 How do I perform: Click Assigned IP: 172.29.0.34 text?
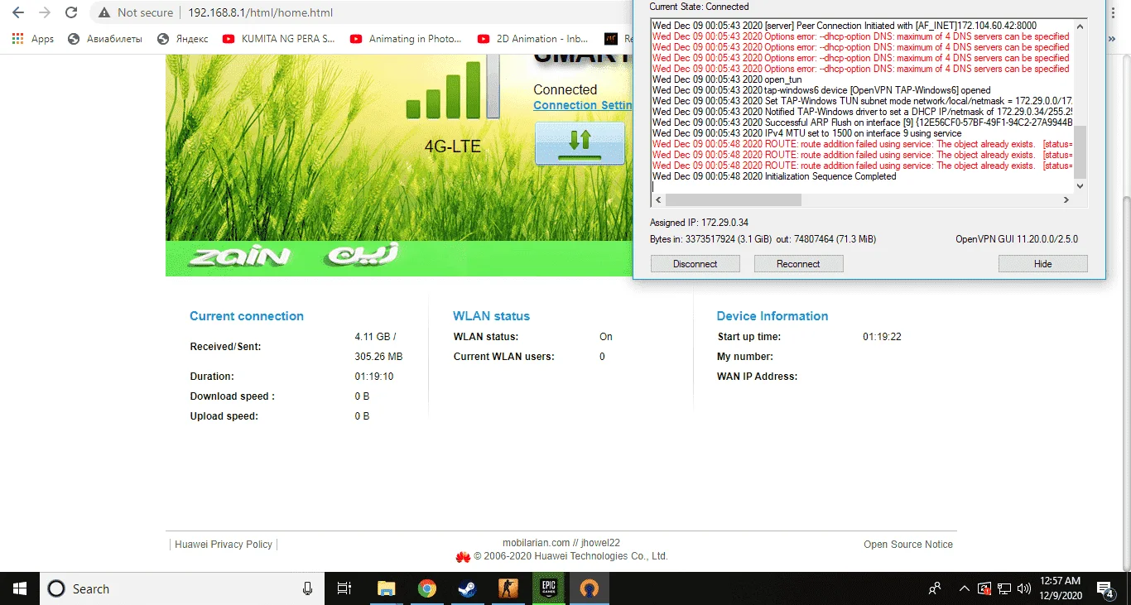(699, 223)
